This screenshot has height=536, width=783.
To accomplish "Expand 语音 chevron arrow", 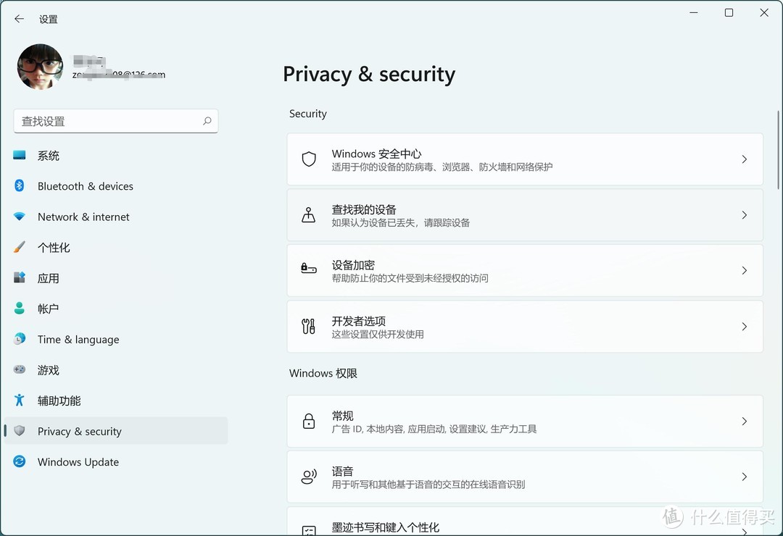I will click(x=744, y=477).
